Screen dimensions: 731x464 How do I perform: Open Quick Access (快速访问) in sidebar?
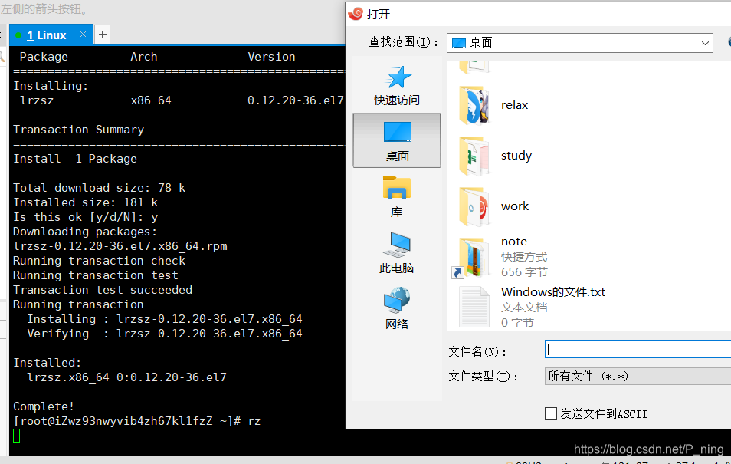(395, 83)
